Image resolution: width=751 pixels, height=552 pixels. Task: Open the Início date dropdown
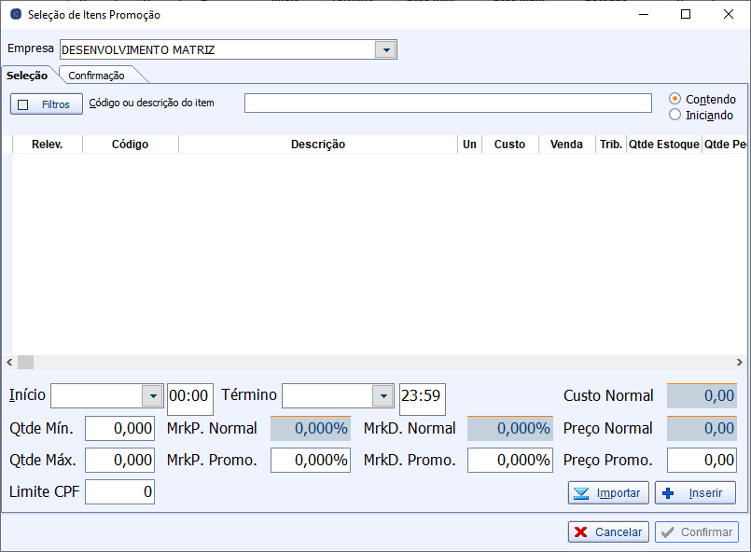pos(153,396)
